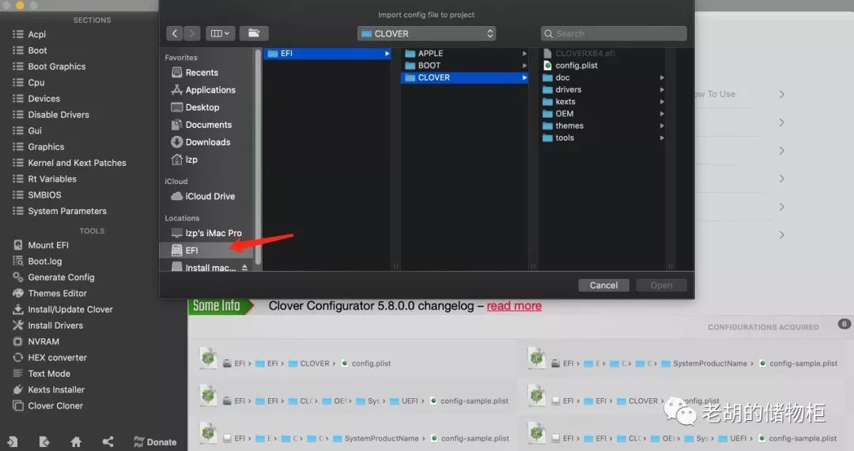The image size is (854, 451).
Task: Click Install/Update Clover icon
Action: (x=18, y=310)
